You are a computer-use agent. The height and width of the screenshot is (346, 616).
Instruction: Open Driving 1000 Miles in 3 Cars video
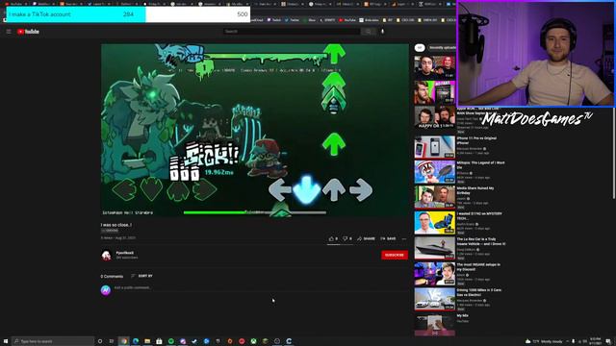tap(434, 299)
